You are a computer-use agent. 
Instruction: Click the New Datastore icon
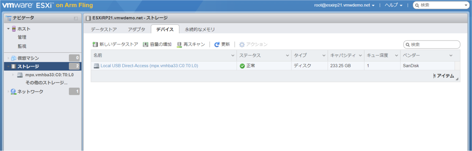pos(95,45)
